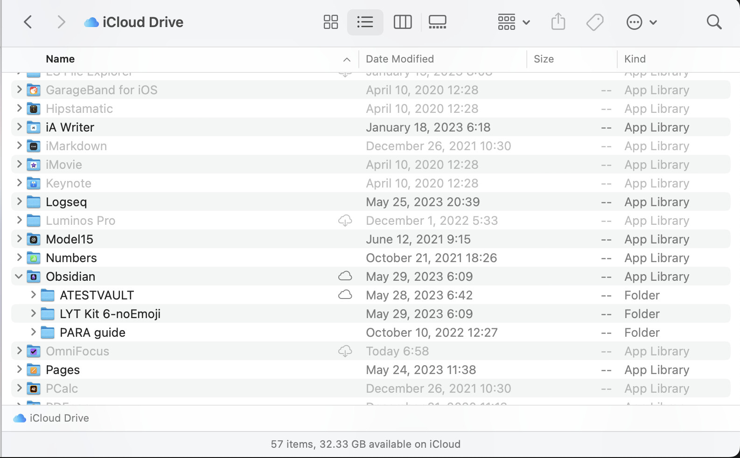Switch to icon grid view
740x458 pixels.
click(x=331, y=22)
